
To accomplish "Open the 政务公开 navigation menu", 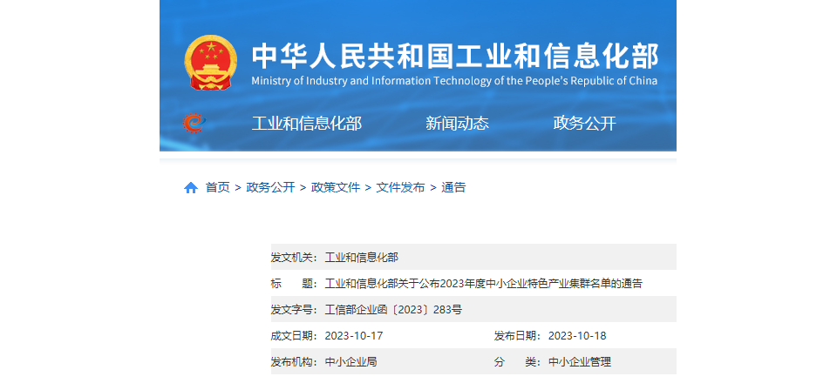I will point(584,124).
